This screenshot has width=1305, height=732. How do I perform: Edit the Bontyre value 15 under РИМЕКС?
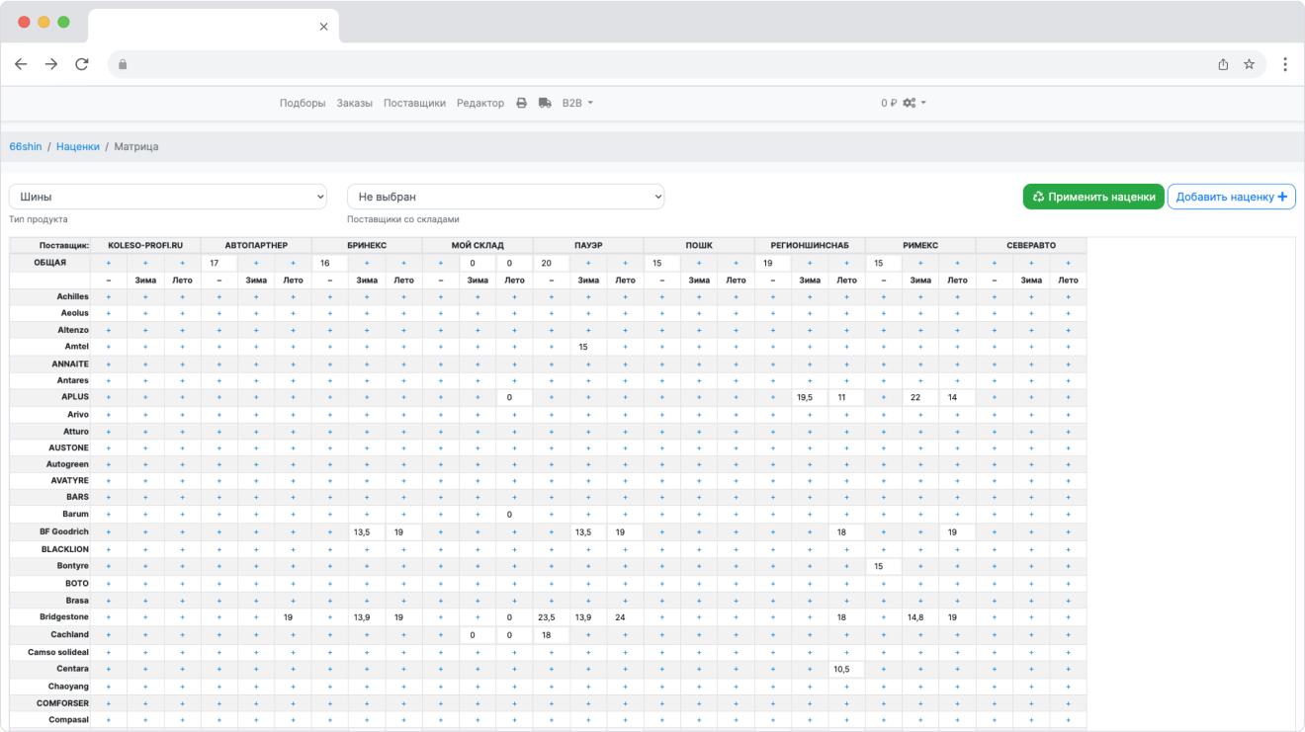(x=884, y=567)
